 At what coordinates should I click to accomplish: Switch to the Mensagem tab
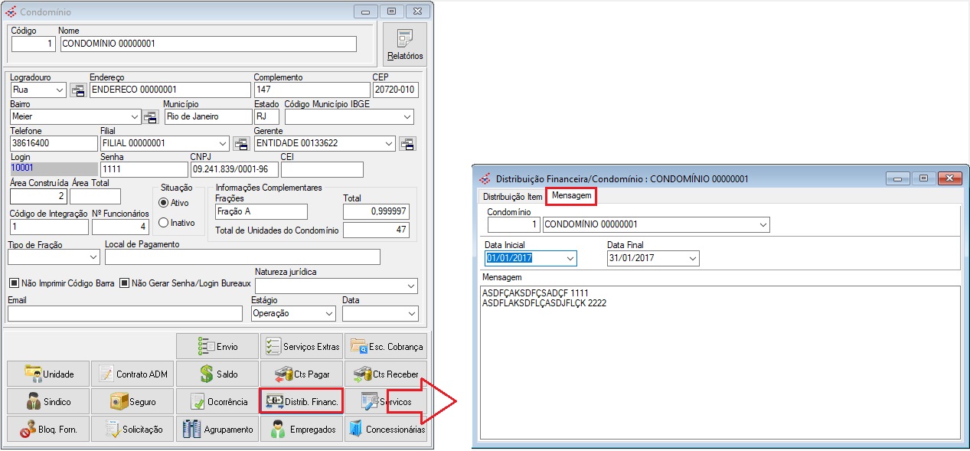pyautogui.click(x=571, y=197)
